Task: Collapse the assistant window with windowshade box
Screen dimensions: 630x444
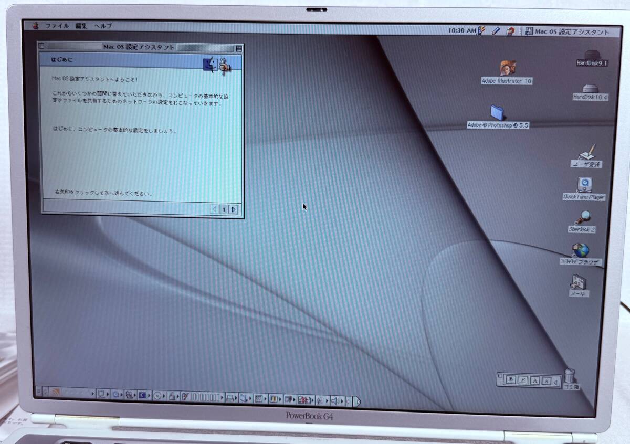Action: point(239,48)
